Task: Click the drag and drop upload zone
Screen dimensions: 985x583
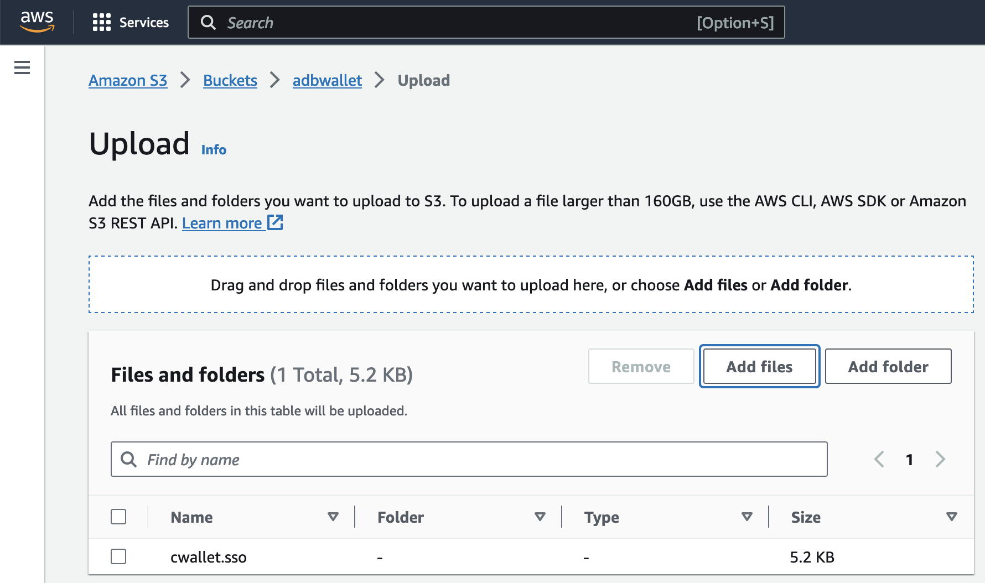Action: pyautogui.click(x=531, y=284)
